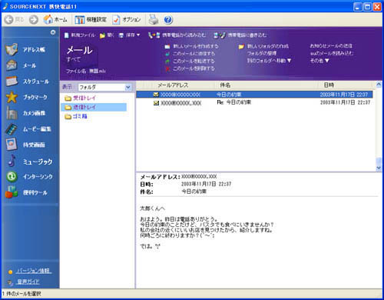Click このメールを削除する to delete mail

[190, 68]
